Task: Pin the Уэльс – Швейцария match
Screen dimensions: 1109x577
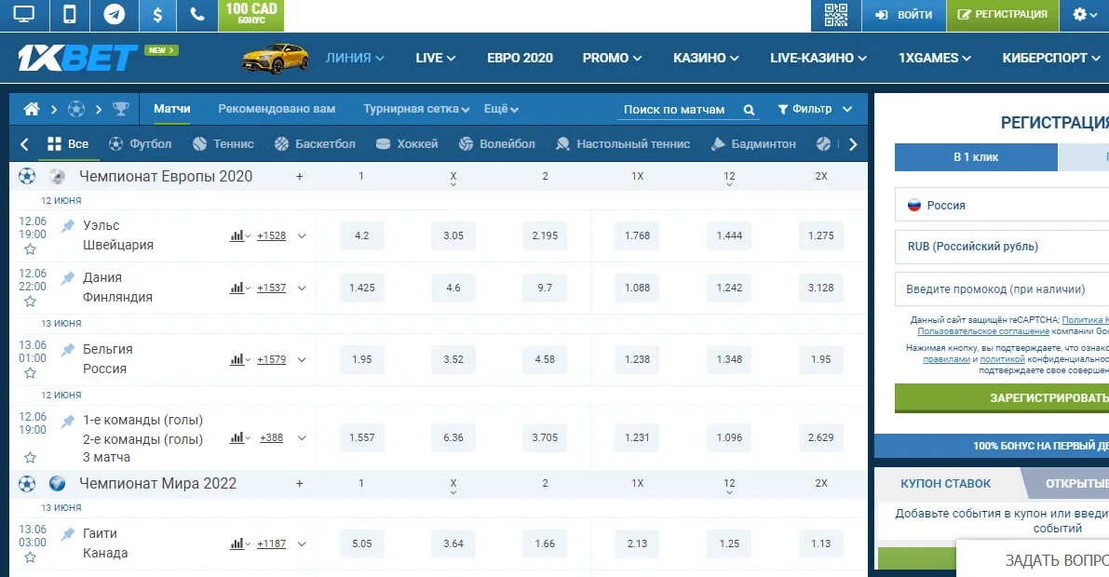Action: (67, 226)
